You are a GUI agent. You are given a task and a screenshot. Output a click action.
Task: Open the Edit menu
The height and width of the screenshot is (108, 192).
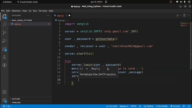[8, 11]
